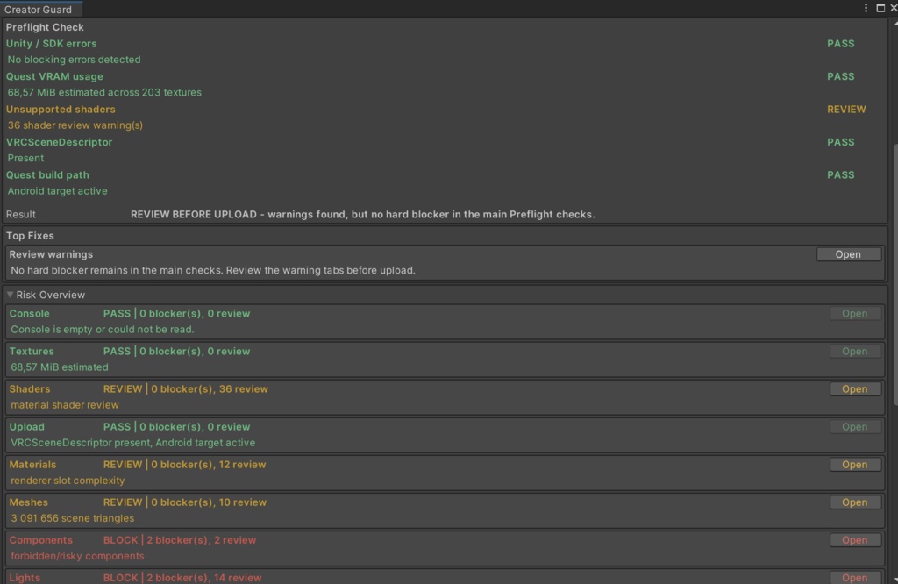Screen dimensions: 898x584
Task: Click the Upload row title
Action: pos(27,426)
